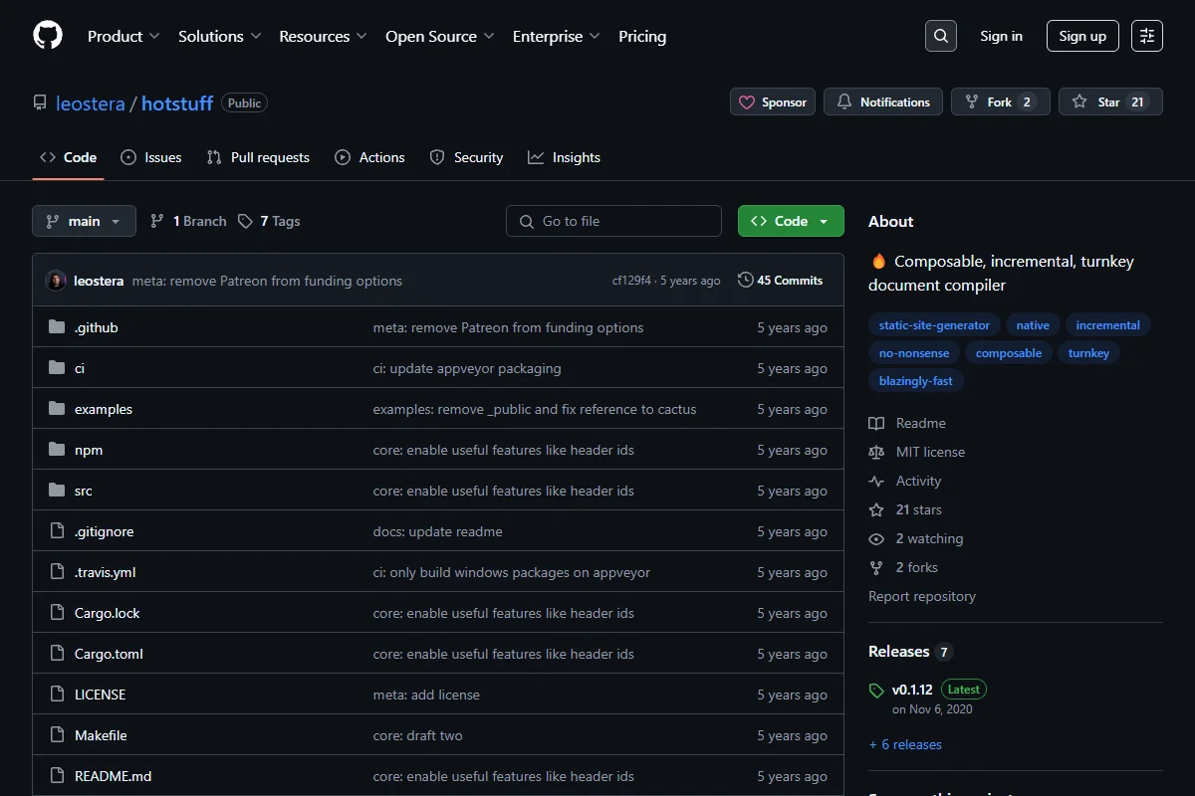Select the v0.1.12 release tag icon
1195x796 pixels.
(876, 690)
